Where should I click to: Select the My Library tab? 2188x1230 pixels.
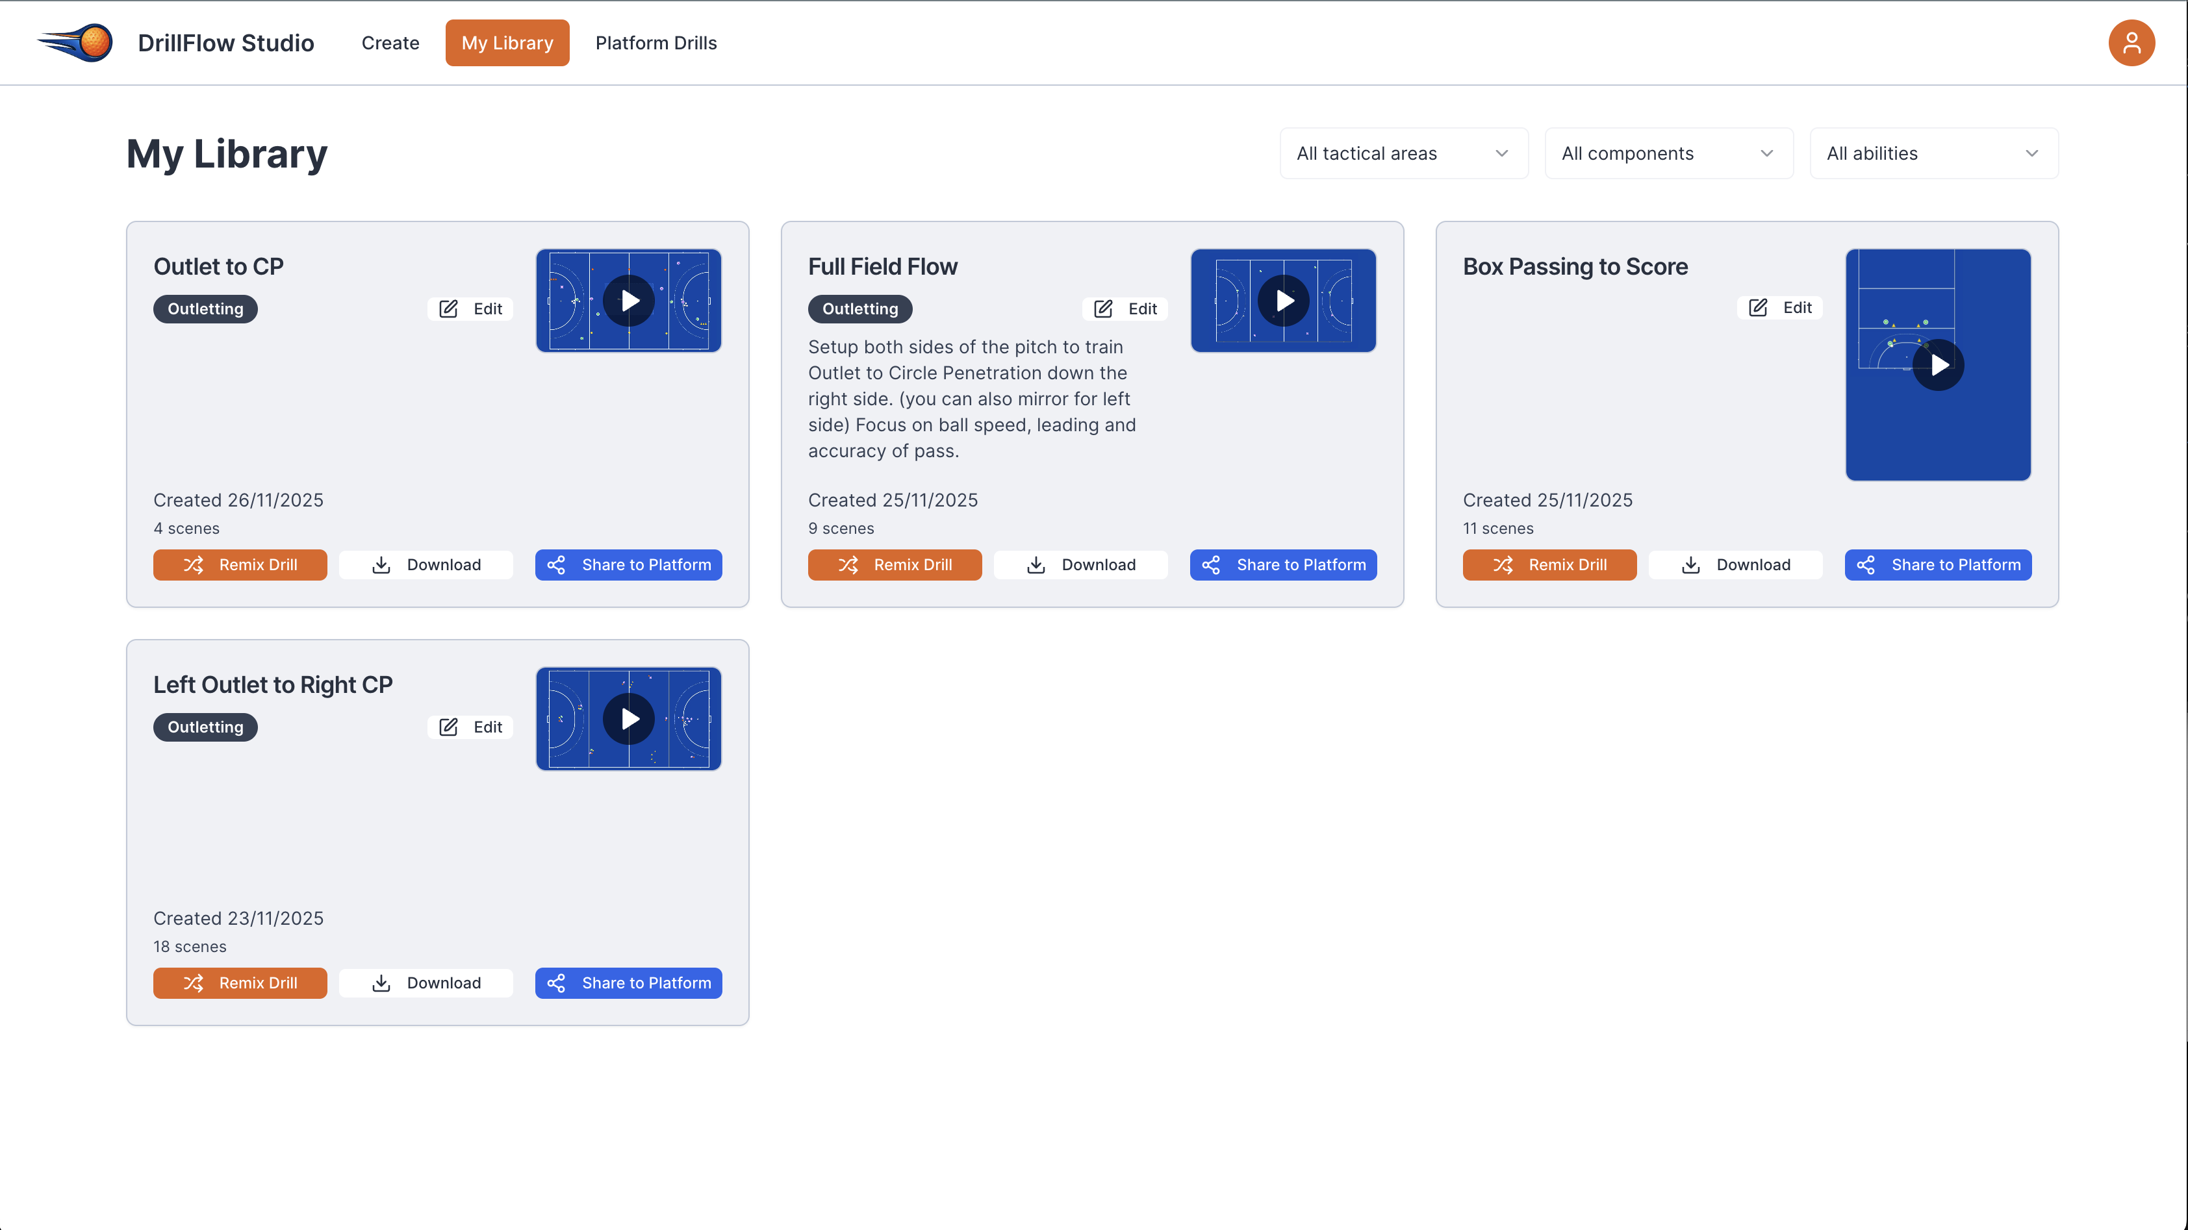(507, 42)
